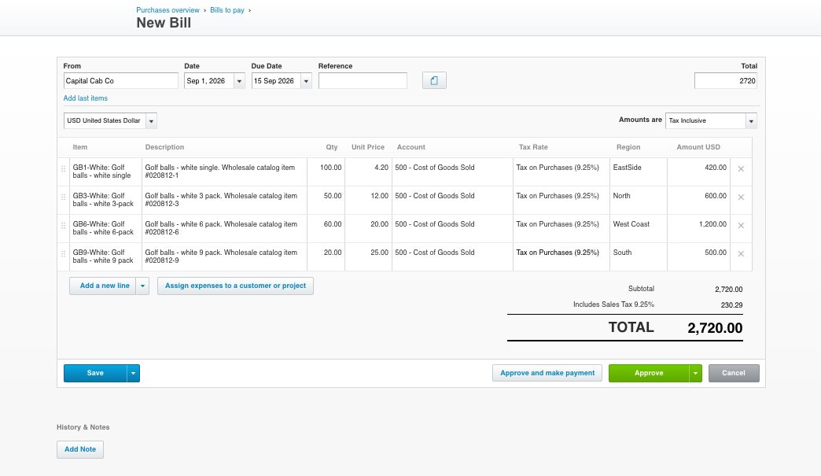Select the item cell GB6-White: Golf balls - white 6-pack
This screenshot has height=476, width=821.
[105, 228]
